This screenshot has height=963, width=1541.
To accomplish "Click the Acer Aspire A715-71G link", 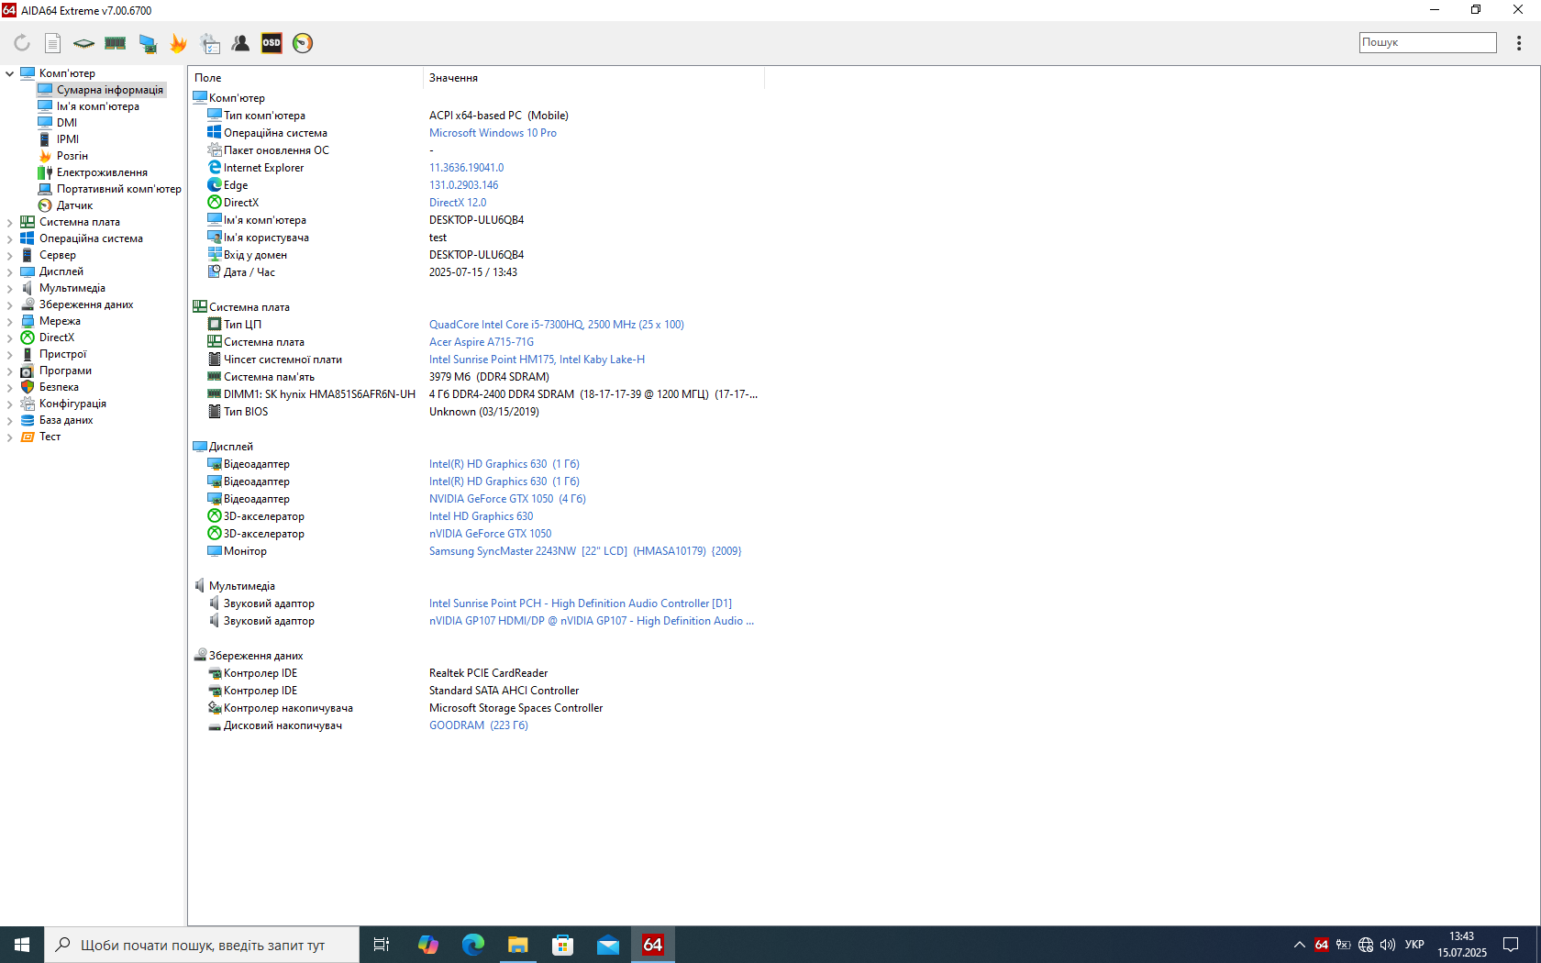I will pos(481,342).
